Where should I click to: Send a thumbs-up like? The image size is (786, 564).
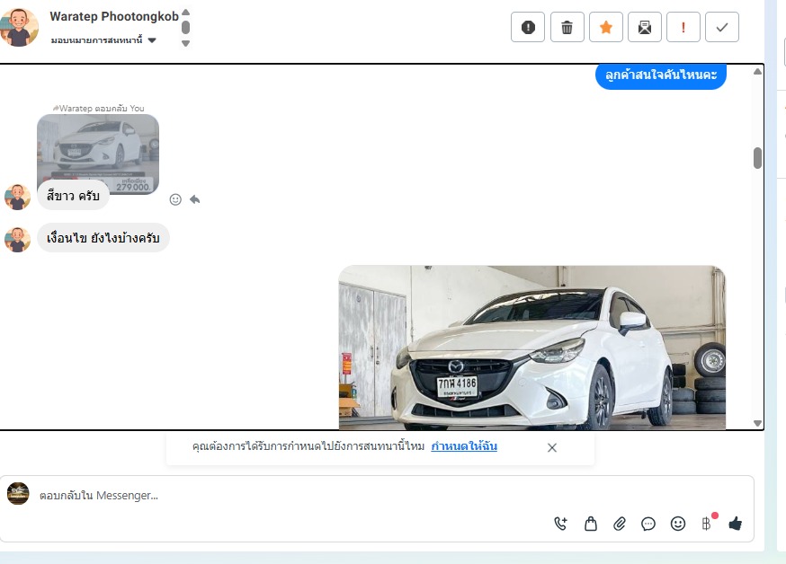[736, 524]
